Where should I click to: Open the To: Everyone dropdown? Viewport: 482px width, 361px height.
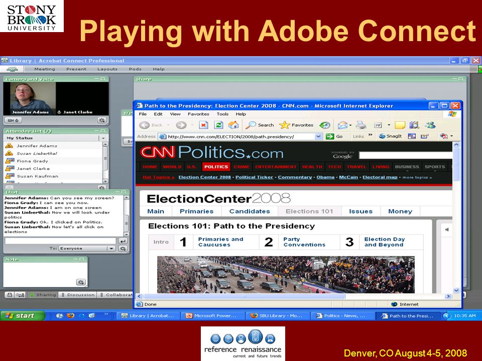pos(111,248)
